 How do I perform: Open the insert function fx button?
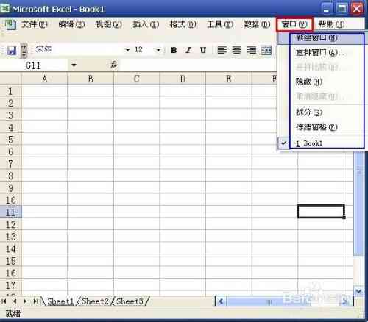(x=114, y=65)
